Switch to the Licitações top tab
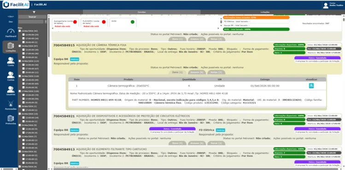The image size is (345, 170). [x=265, y=12]
